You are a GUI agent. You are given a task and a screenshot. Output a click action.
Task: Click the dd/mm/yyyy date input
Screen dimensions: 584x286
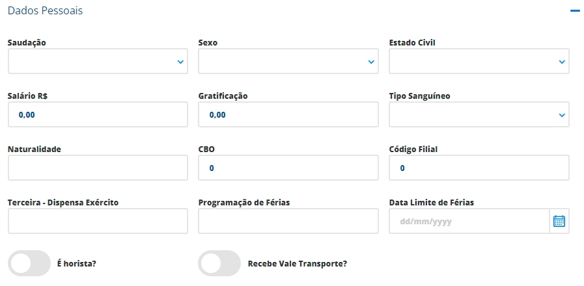(x=469, y=221)
